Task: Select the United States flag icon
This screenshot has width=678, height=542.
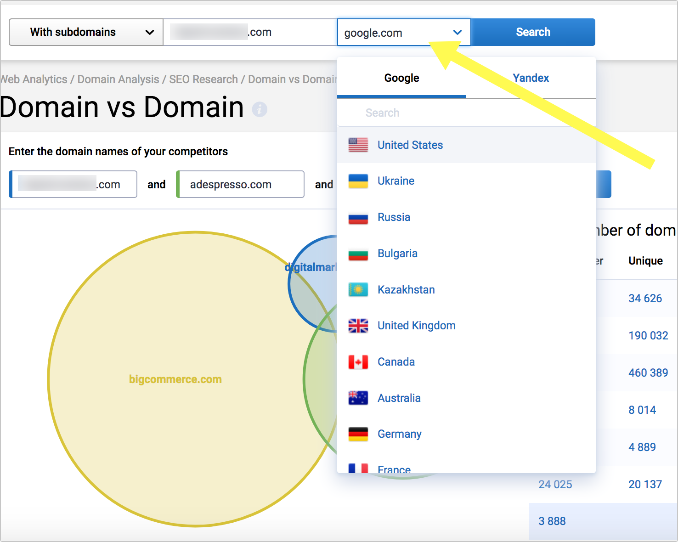Action: coord(358,145)
